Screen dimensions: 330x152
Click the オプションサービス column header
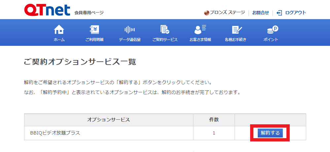(109, 120)
